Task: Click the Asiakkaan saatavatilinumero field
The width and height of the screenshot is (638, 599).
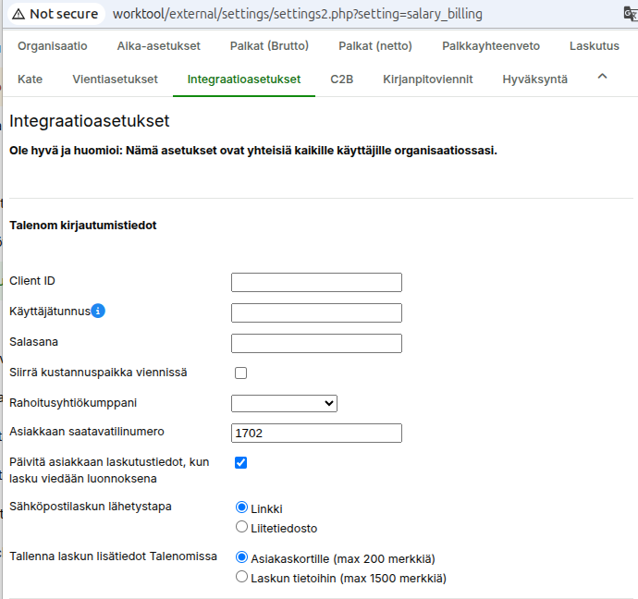Action: click(316, 433)
